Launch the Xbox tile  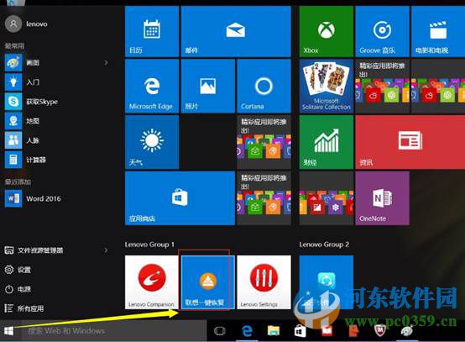click(x=327, y=31)
